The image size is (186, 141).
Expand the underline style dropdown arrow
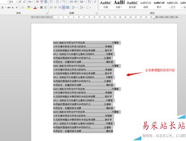coord(6,7)
